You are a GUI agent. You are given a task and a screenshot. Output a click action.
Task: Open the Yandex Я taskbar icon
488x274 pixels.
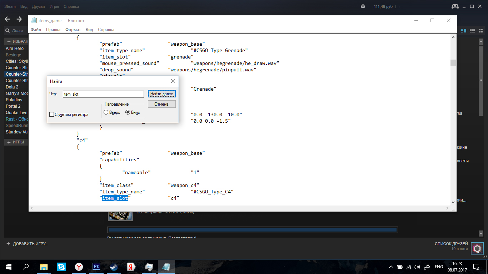(x=131, y=267)
